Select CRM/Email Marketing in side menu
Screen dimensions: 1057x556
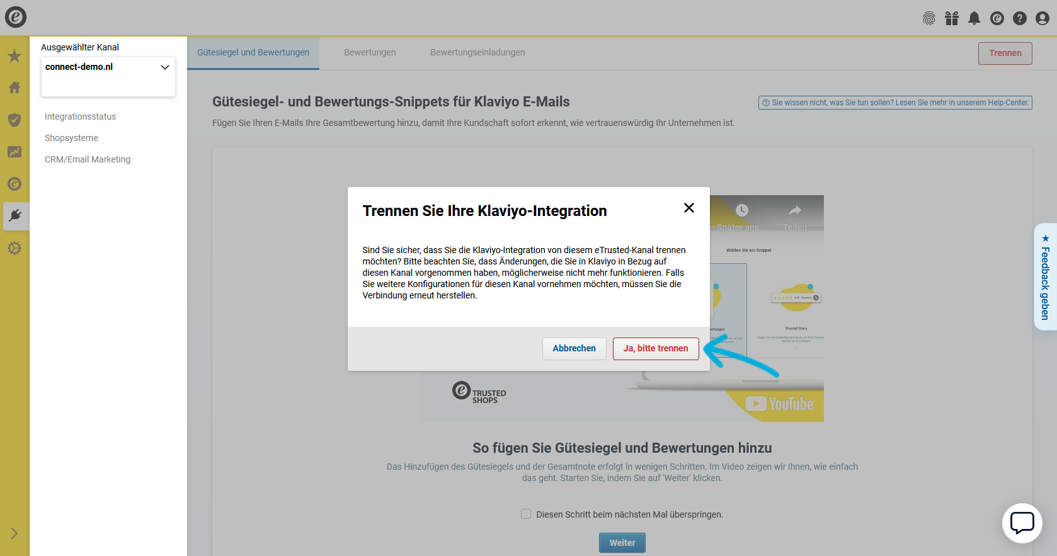coord(88,159)
